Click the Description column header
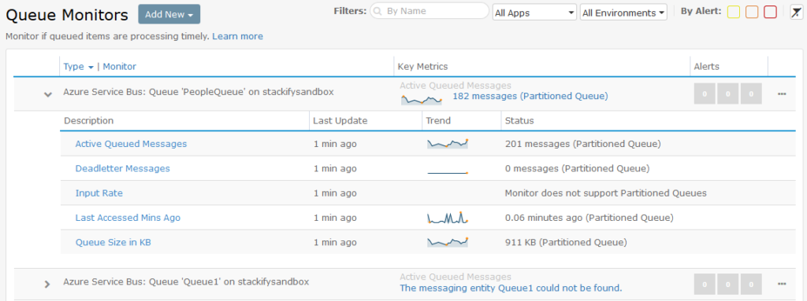807x301 pixels. click(88, 121)
